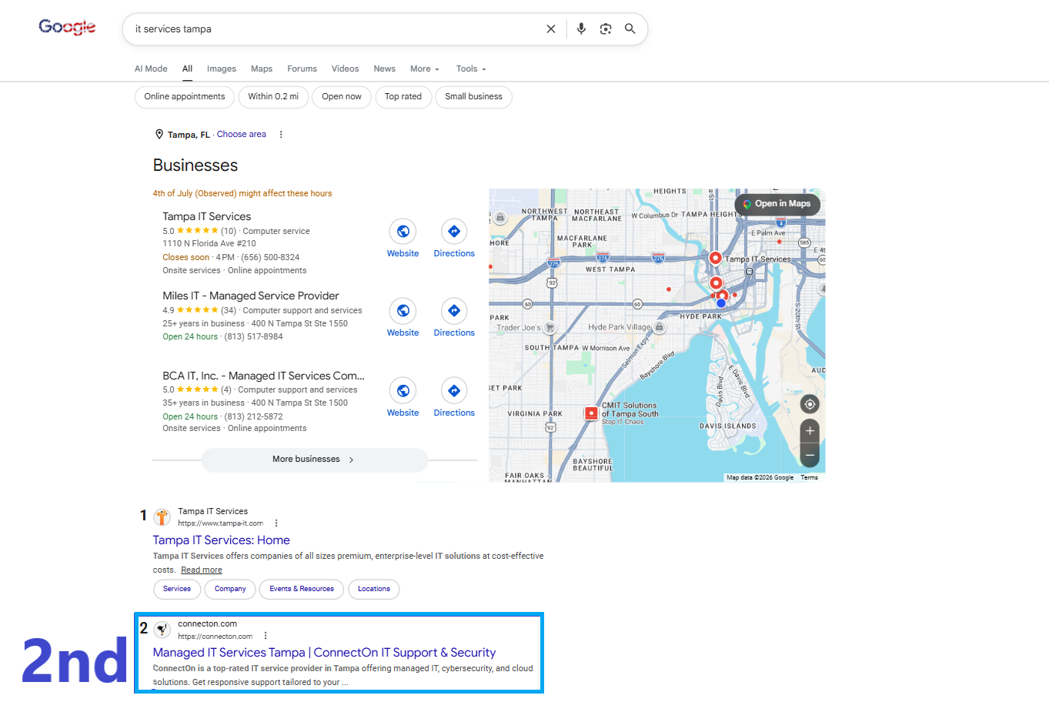This screenshot has height=702, width=1049.
Task: Open the three-dot menu for the tampa-it.com result
Action: (x=276, y=523)
